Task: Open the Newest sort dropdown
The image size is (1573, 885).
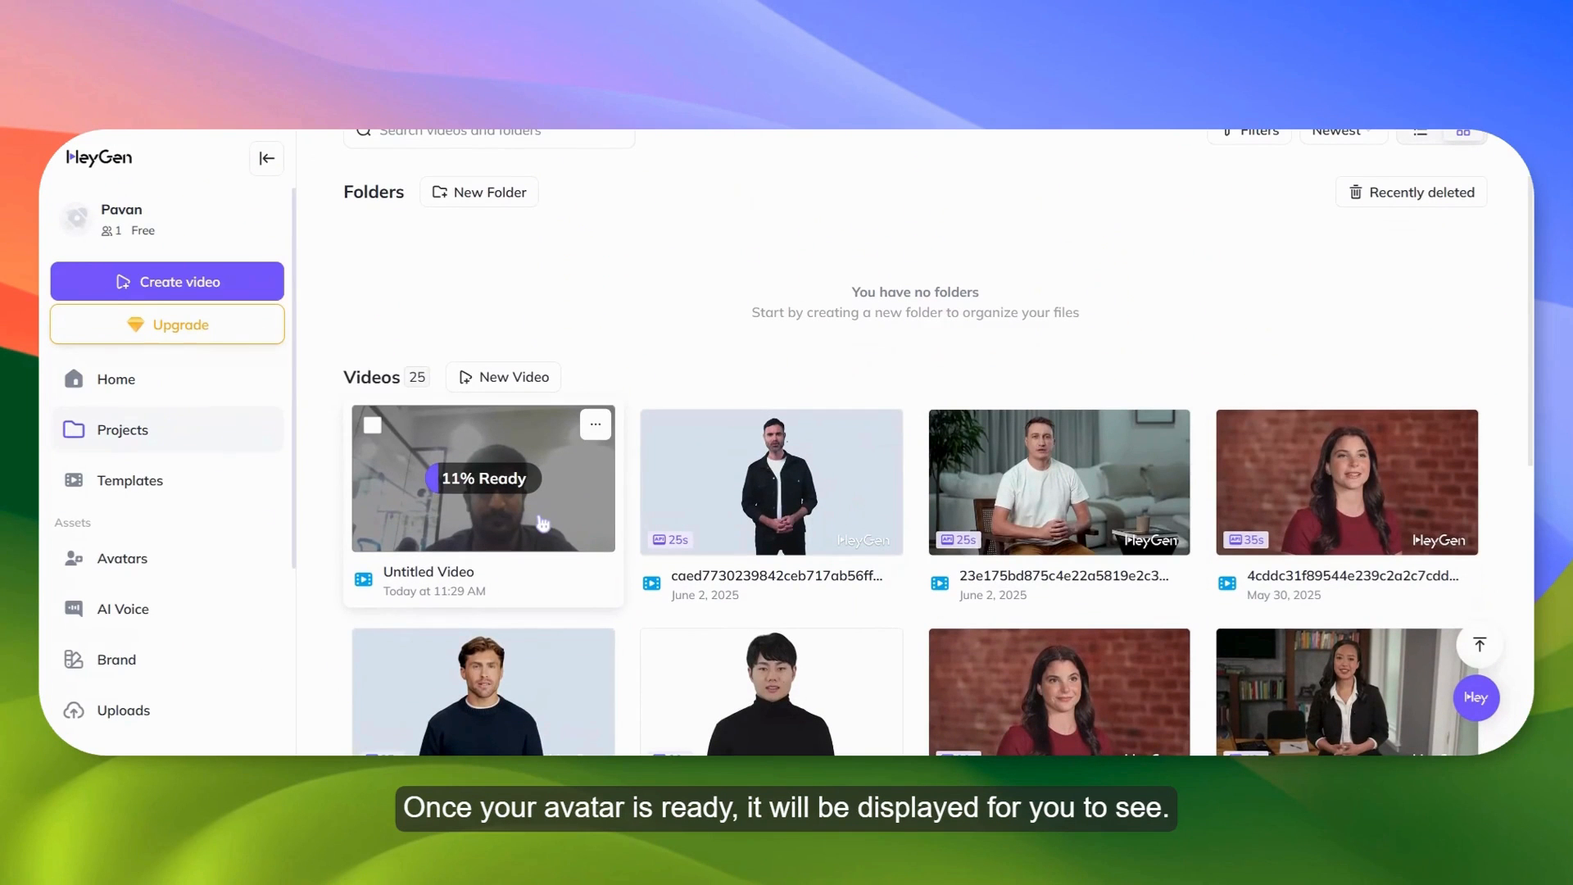Action: point(1341,131)
